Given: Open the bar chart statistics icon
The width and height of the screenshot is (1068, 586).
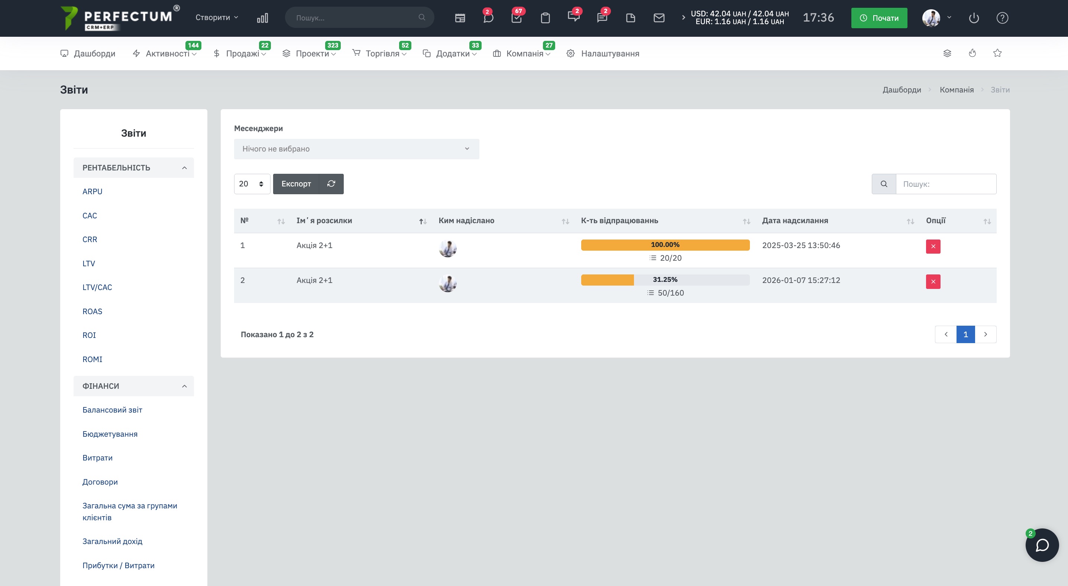Looking at the screenshot, I should (262, 18).
